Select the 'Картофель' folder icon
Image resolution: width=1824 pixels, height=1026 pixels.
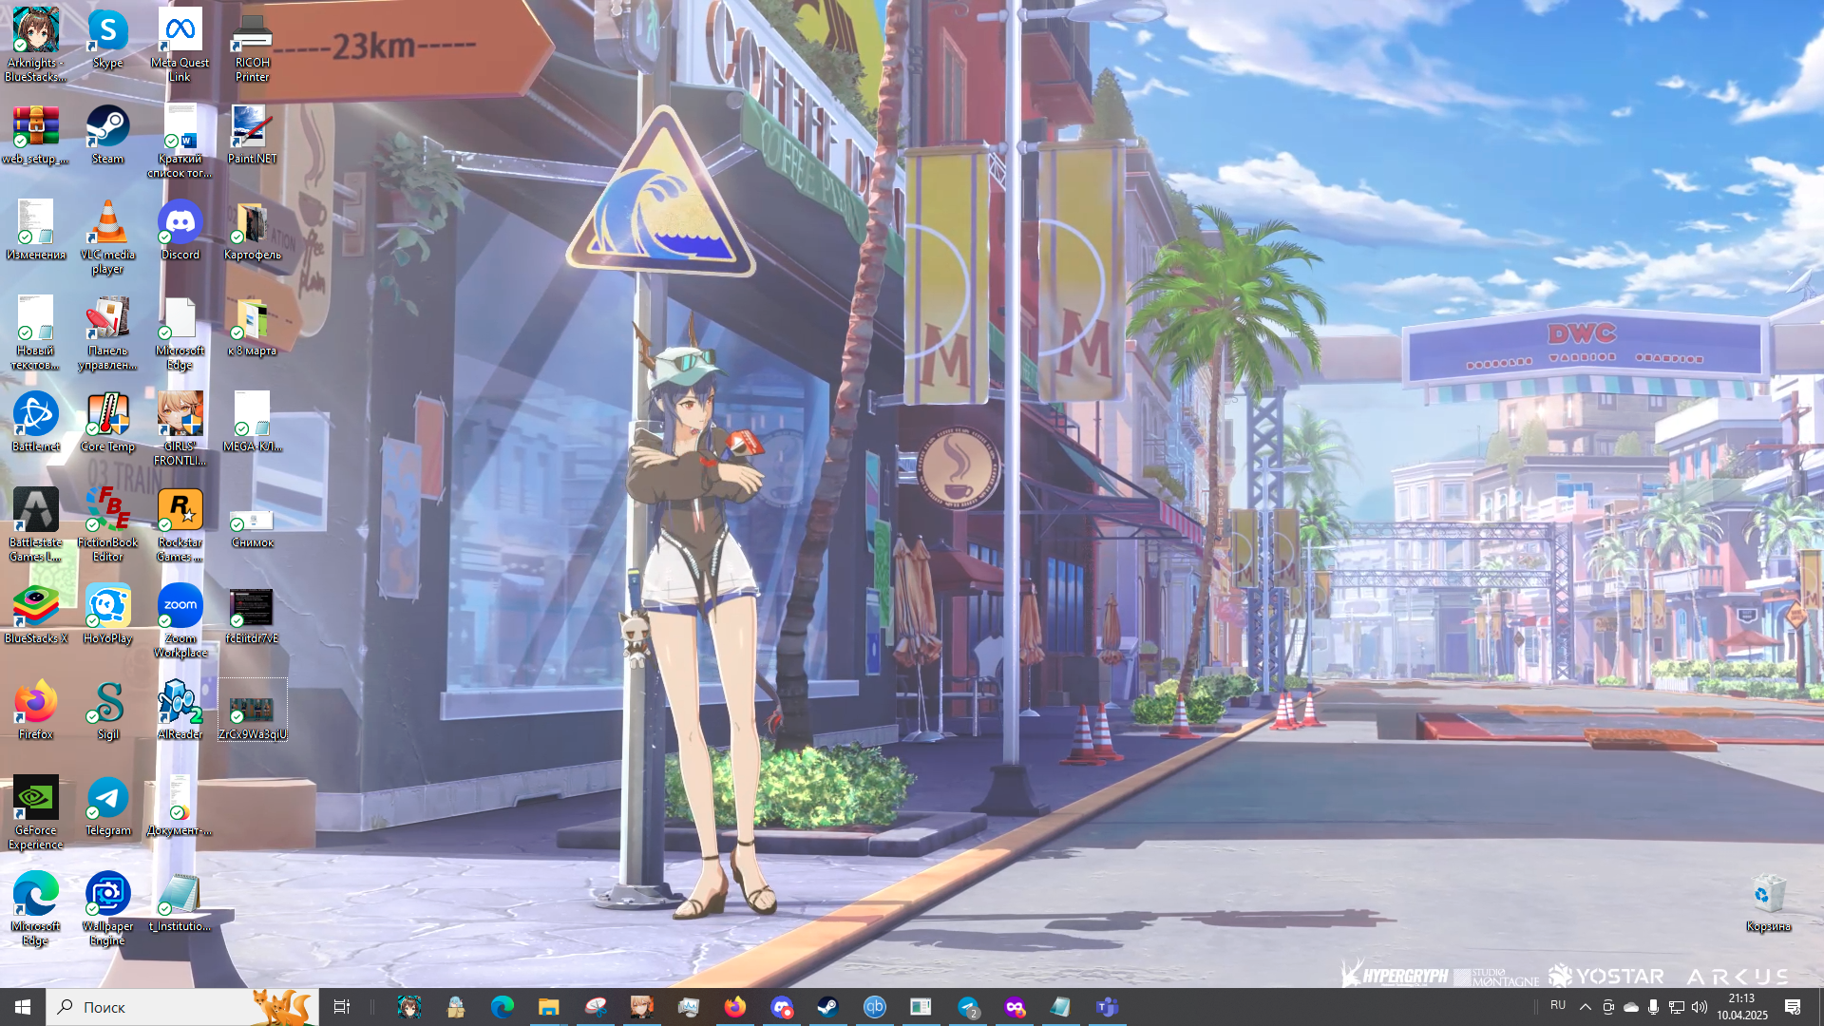[253, 230]
